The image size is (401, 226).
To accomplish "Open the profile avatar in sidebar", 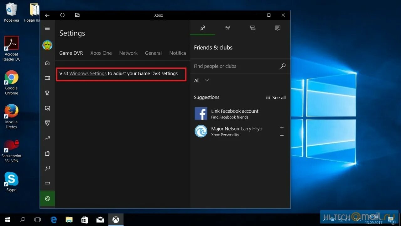I will click(x=47, y=45).
